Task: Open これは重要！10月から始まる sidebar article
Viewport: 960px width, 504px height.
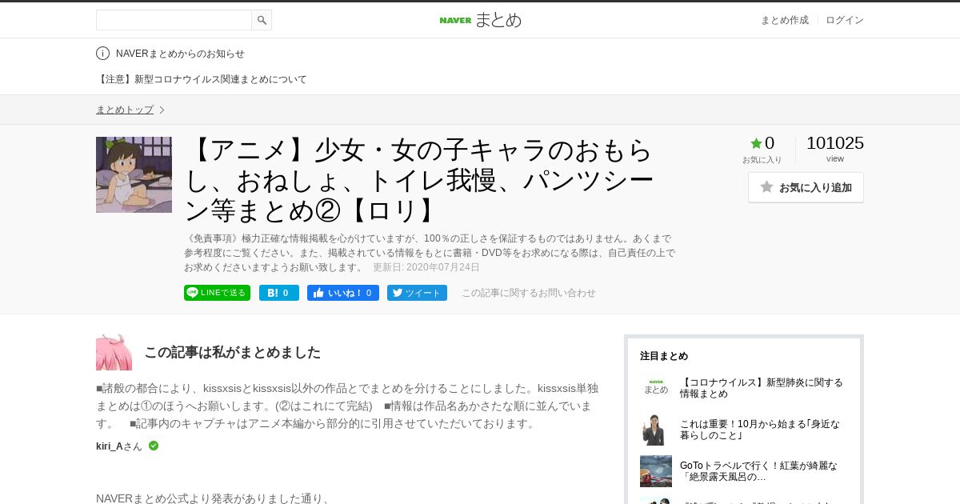Action: point(760,430)
